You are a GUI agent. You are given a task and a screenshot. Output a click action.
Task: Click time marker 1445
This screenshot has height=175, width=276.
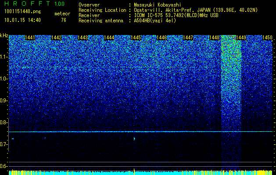point(136,38)
